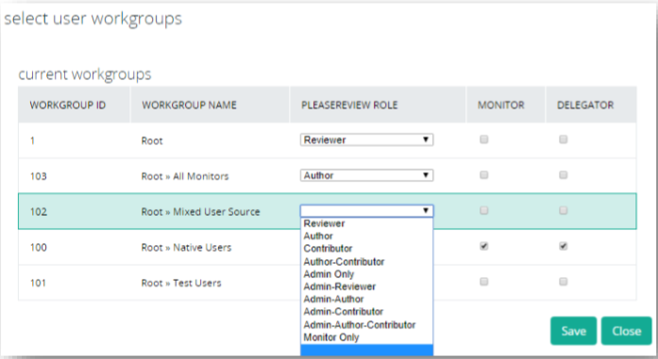Open the Author role dropdown for All Monitors

367,175
